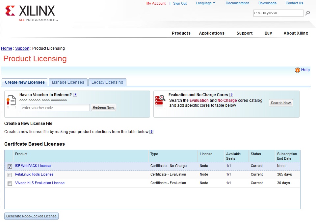316x222 pixels.
Task: Switch to Manage Licenses tab
Action: pos(68,82)
